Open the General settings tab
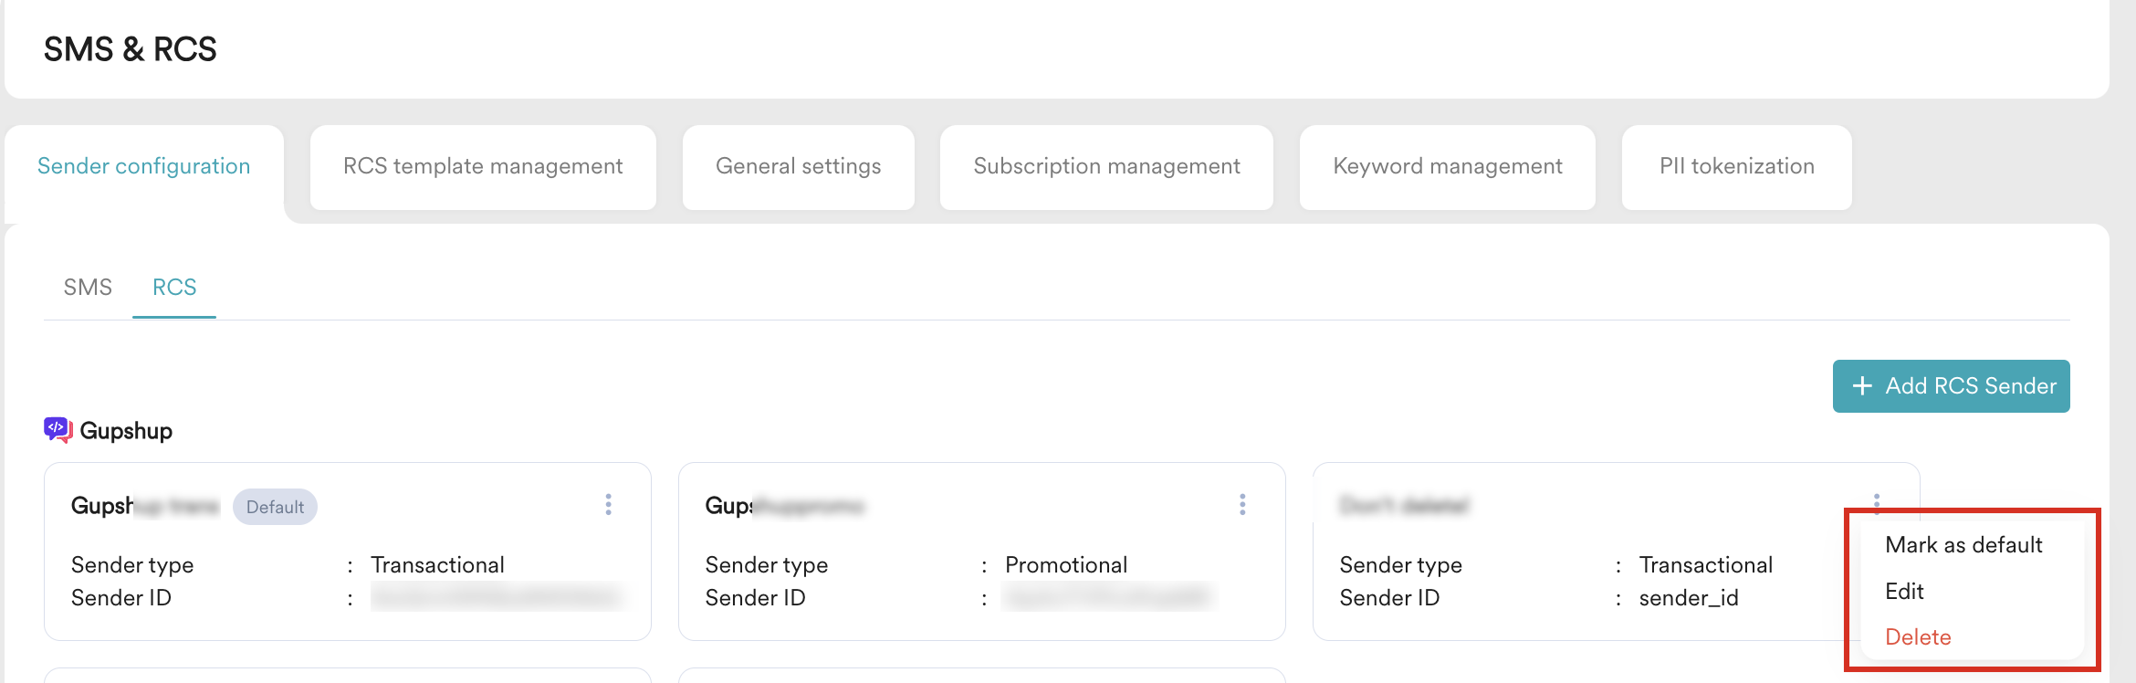 798,167
